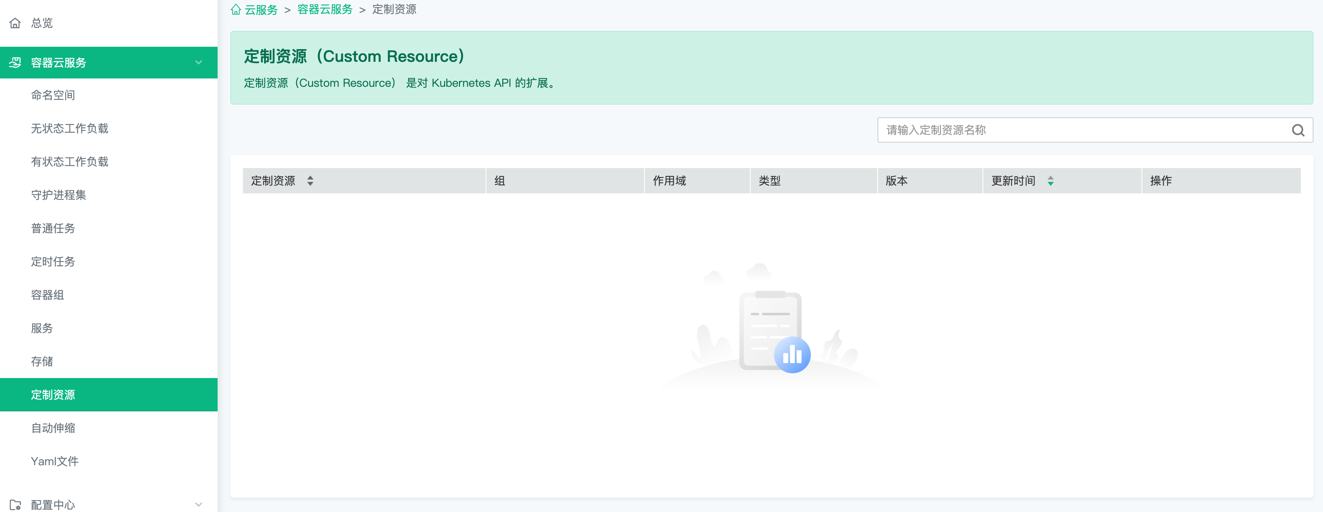1323x512 pixels.
Task: Click the 更新时间 column header text
Action: (x=1013, y=181)
